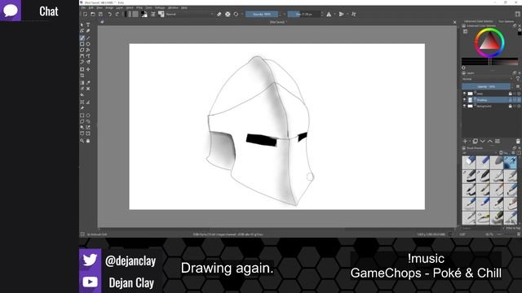The width and height of the screenshot is (522, 293).
Task: Select the Polyline tool
Action: click(88, 50)
